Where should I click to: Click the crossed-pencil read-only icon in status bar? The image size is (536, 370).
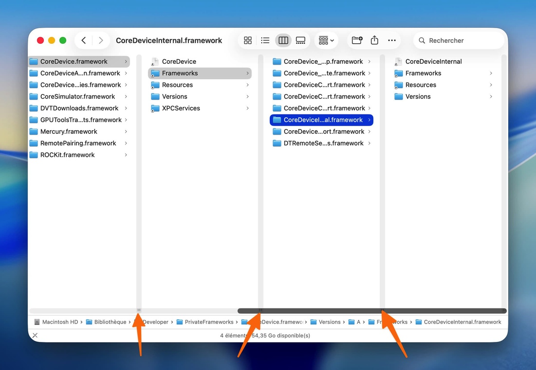[35, 335]
